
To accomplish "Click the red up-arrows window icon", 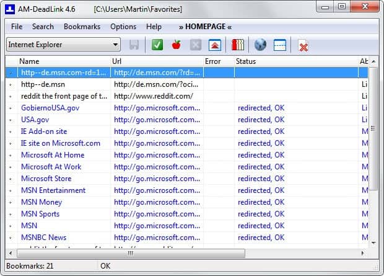I will pos(215,45).
